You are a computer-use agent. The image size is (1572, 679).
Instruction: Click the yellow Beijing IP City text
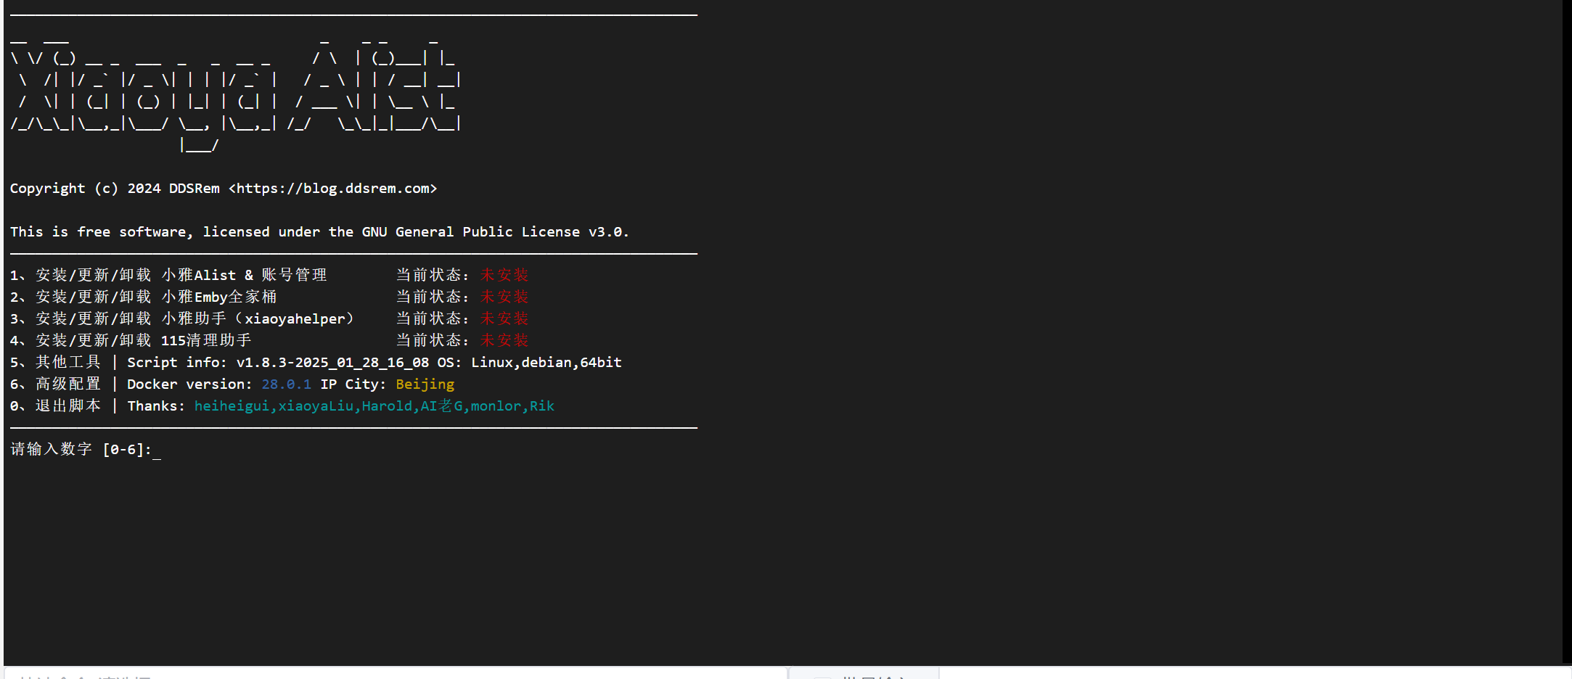[x=425, y=384]
